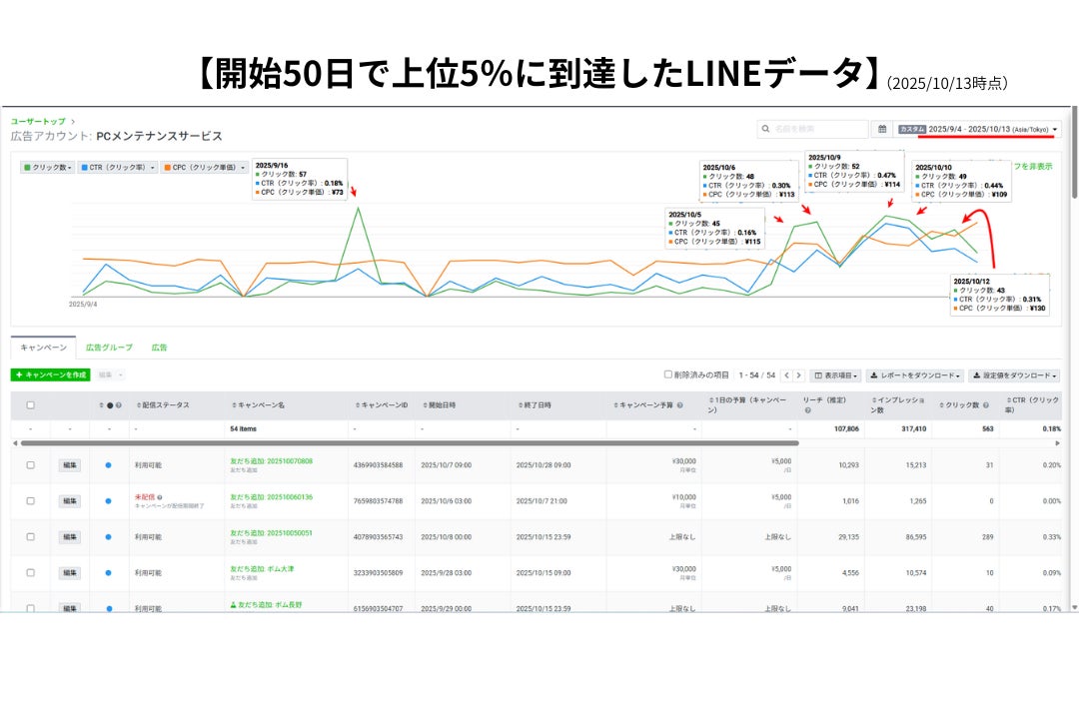1079x719 pixels.
Task: Open the レポートをダウンロード dropdown
Action: point(914,375)
